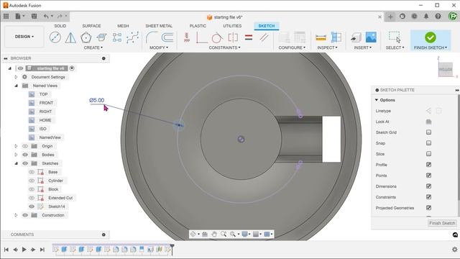Open the Help question mark
The image size is (460, 259).
click(438, 17)
